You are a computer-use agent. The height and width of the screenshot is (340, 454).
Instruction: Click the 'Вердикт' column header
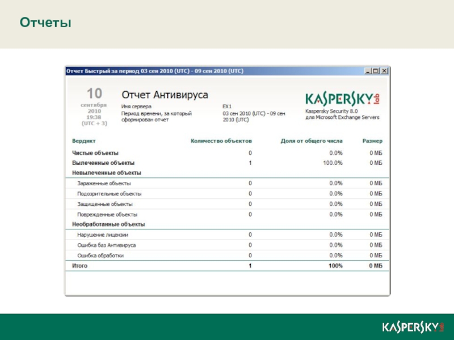pos(83,141)
